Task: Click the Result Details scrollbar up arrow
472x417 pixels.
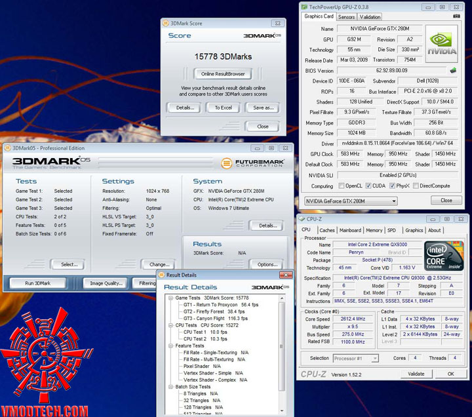Action: click(x=282, y=298)
